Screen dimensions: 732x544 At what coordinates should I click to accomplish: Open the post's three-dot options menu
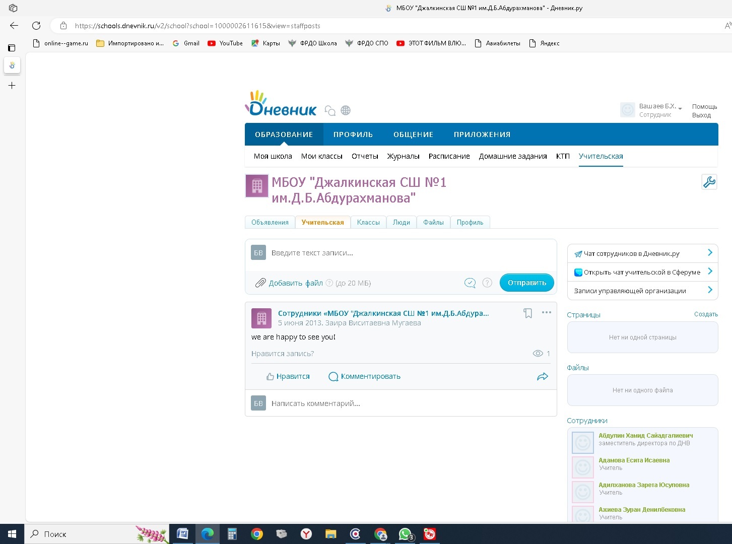pyautogui.click(x=546, y=313)
